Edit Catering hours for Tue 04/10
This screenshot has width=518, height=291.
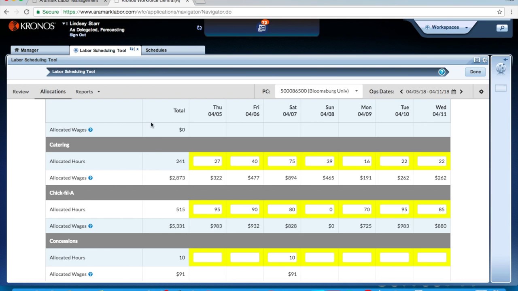[395, 161]
